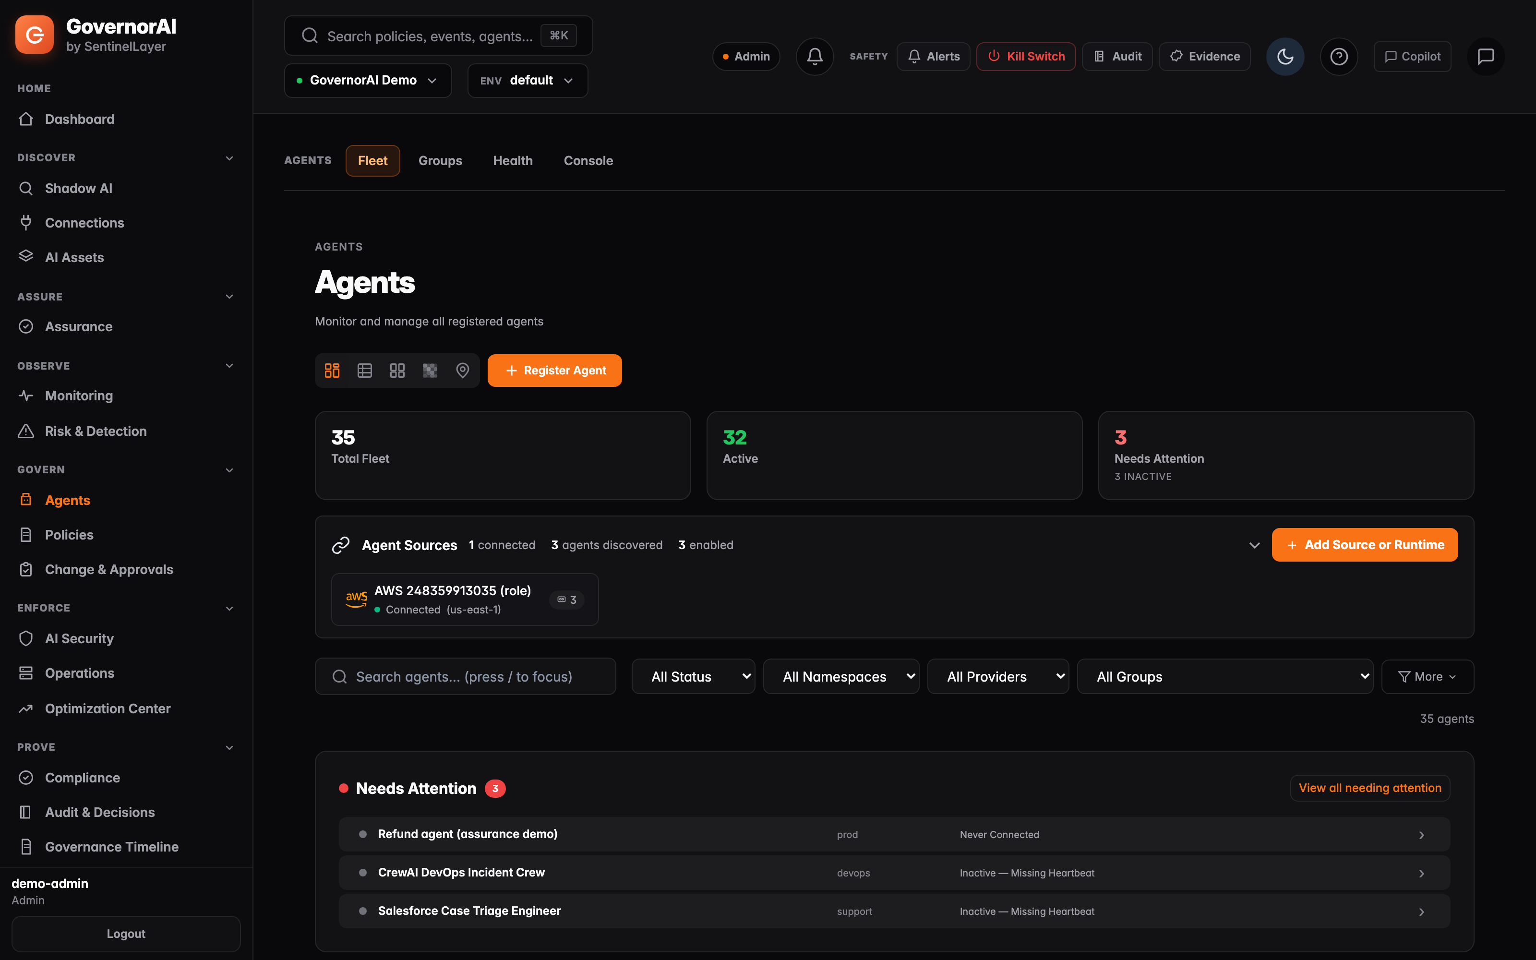Open View all needing attention
1536x960 pixels.
1370,788
